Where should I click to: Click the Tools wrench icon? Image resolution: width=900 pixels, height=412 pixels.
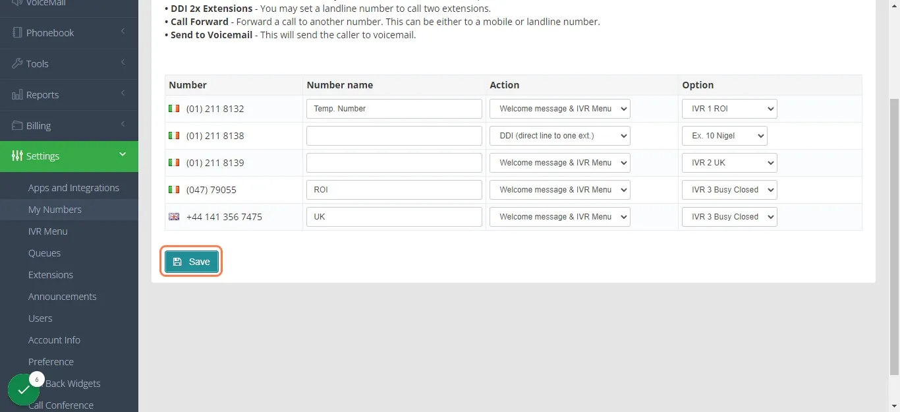click(x=17, y=63)
